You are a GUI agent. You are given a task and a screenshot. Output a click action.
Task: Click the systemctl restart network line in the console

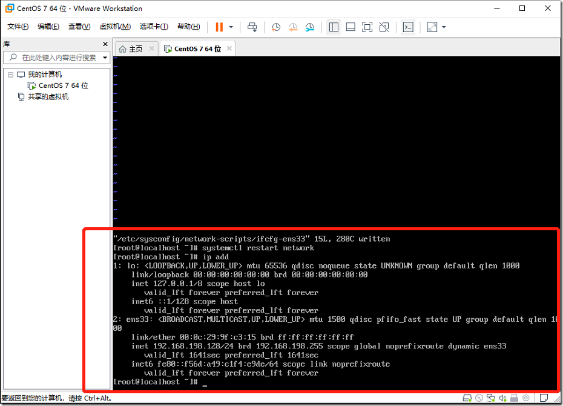(214, 248)
